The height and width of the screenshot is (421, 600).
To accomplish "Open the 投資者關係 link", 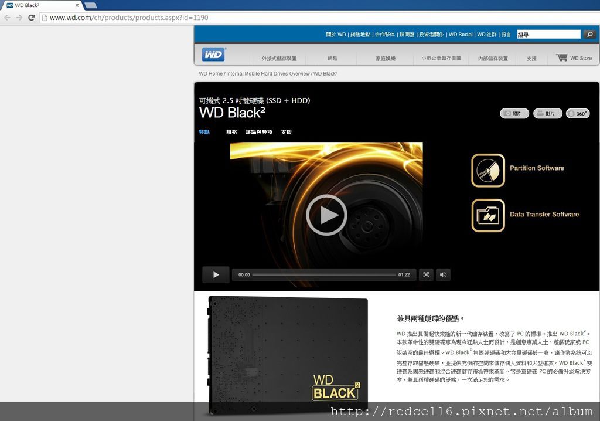I will pyautogui.click(x=431, y=35).
